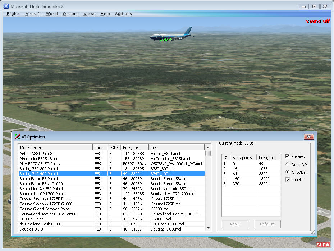The width and height of the screenshot is (334, 251).
Task: Click the Apply button
Action: (235, 224)
